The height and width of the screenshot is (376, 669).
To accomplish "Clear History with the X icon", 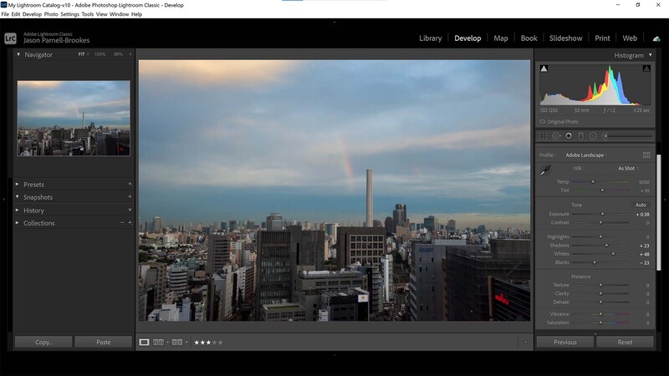I will pos(130,211).
